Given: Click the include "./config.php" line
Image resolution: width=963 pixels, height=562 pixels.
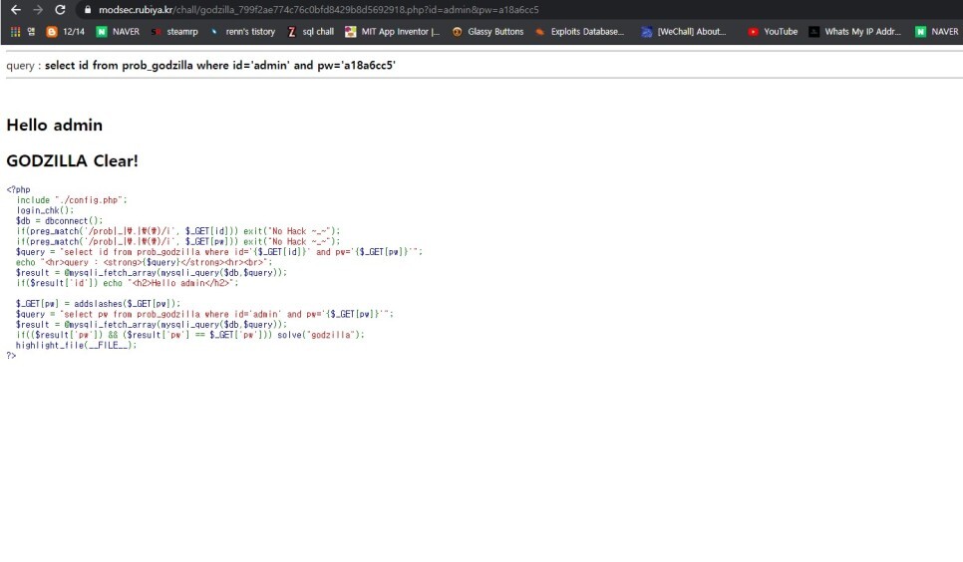Looking at the screenshot, I should coord(71,200).
